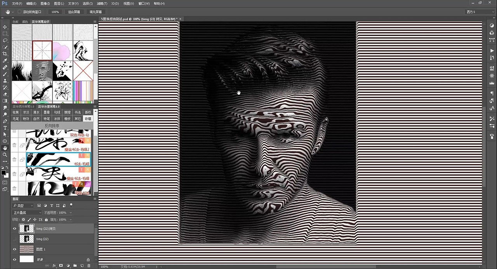Screen dimensions: 497x269
Task: Hide the 图层 1 layer
Action: click(15, 249)
